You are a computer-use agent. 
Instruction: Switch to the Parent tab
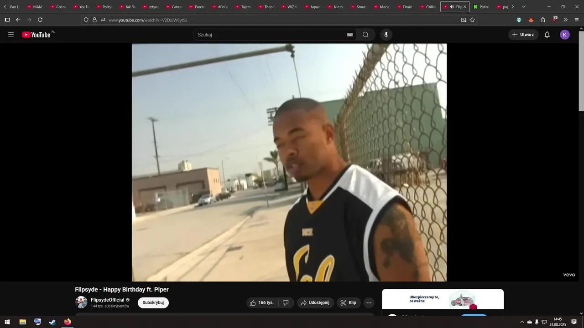(196, 7)
